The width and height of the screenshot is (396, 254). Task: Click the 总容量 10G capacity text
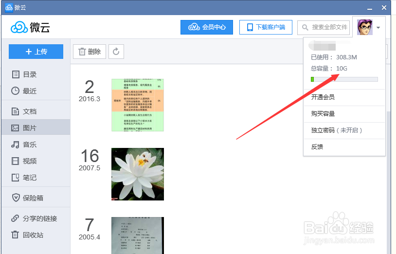point(329,69)
